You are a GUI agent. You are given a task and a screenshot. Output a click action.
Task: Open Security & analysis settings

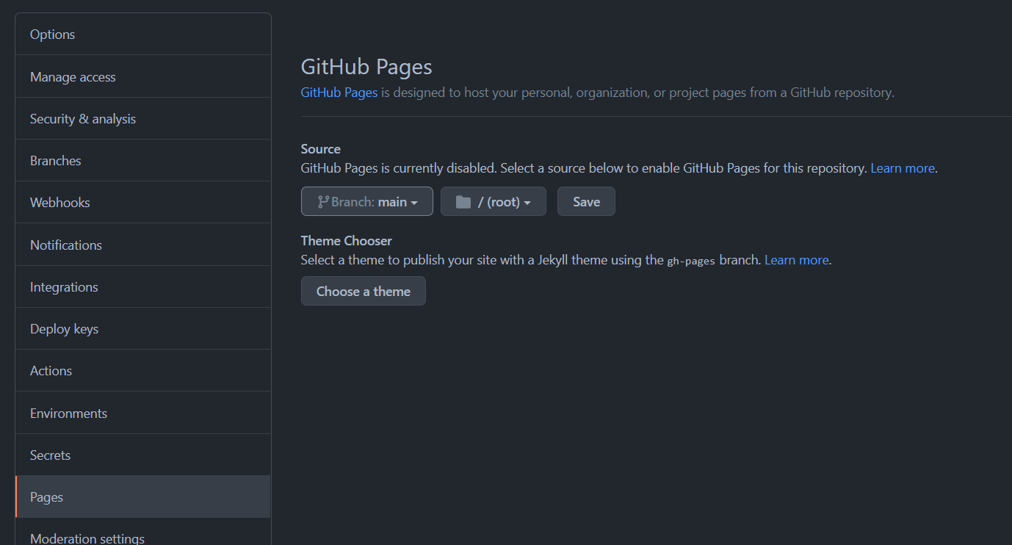click(143, 118)
